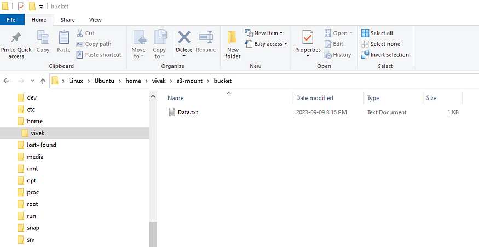Click the address bar folder icon
This screenshot has height=247, width=479.
point(55,81)
